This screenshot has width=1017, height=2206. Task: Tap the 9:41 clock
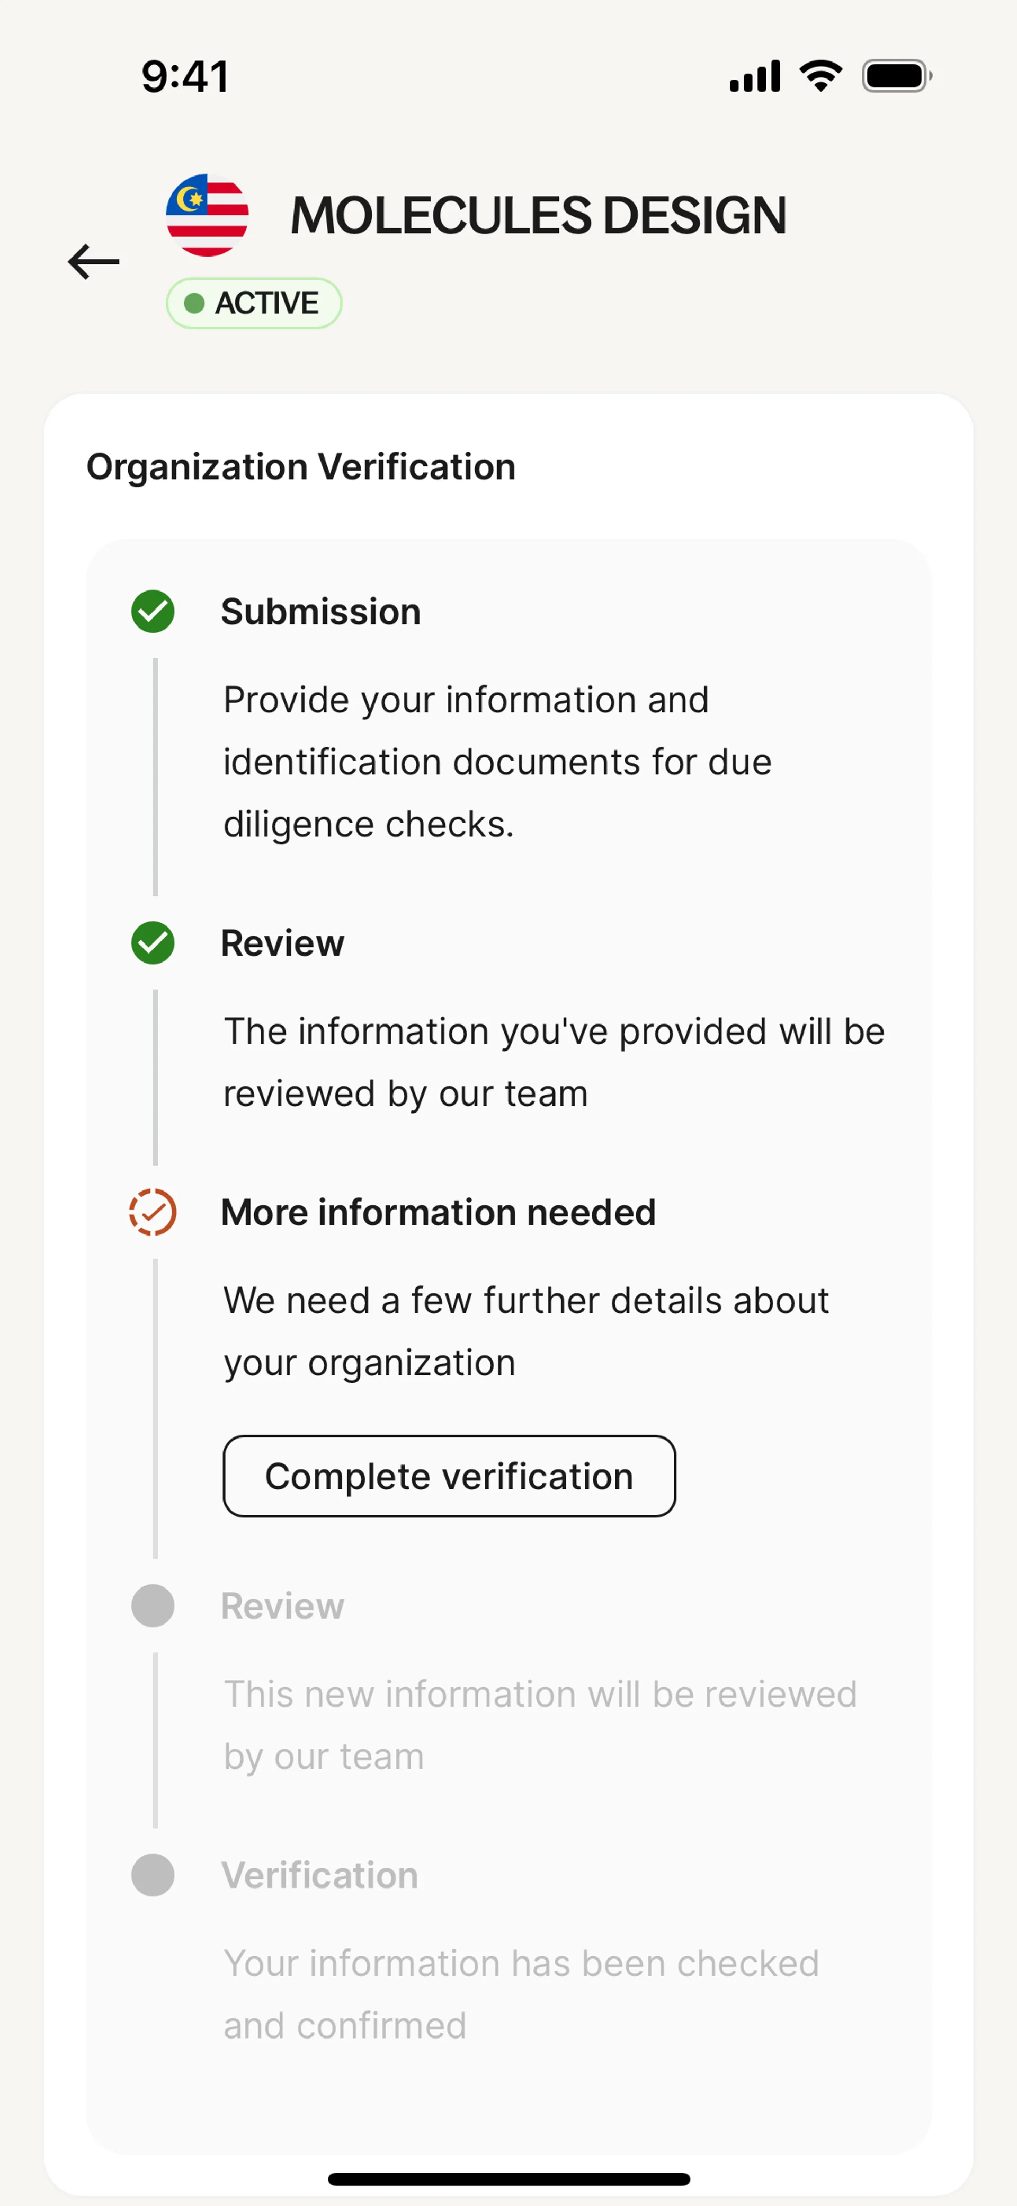pos(186,76)
